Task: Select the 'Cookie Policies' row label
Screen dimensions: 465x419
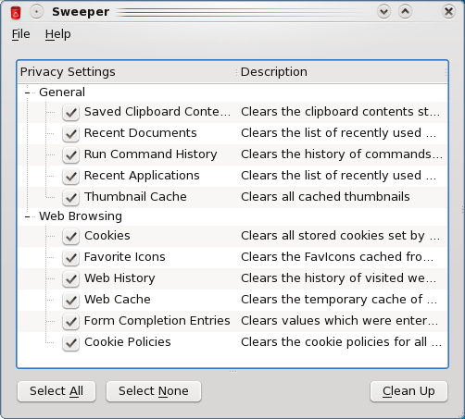Action: tap(128, 342)
